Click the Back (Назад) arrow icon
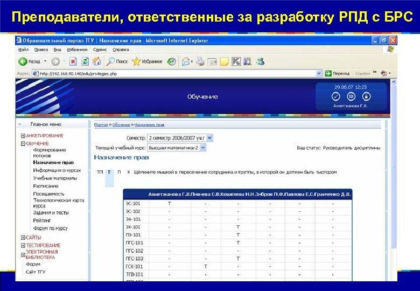420x291 pixels. coord(23,61)
